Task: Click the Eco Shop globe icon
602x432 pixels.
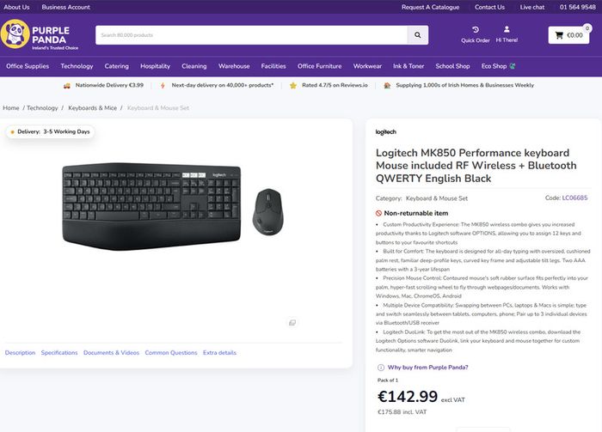Action: [513, 66]
